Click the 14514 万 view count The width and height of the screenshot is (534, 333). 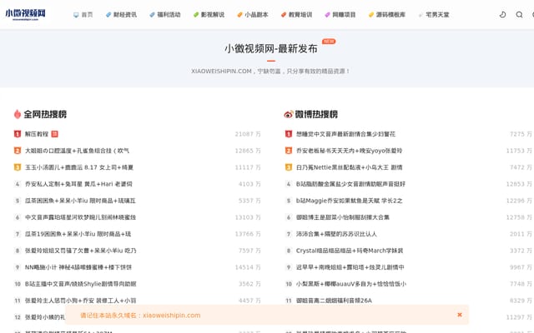tap(248, 267)
